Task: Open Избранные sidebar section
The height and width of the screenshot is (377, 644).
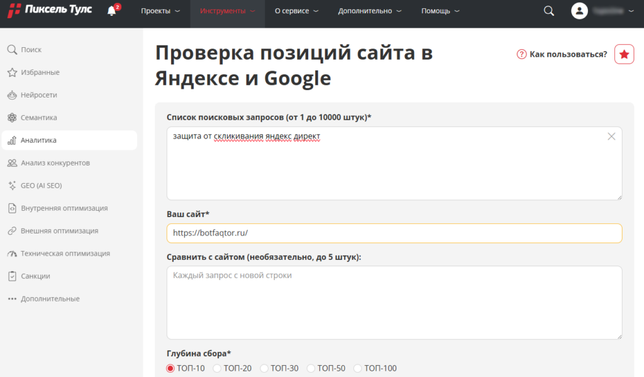Action: (x=40, y=72)
